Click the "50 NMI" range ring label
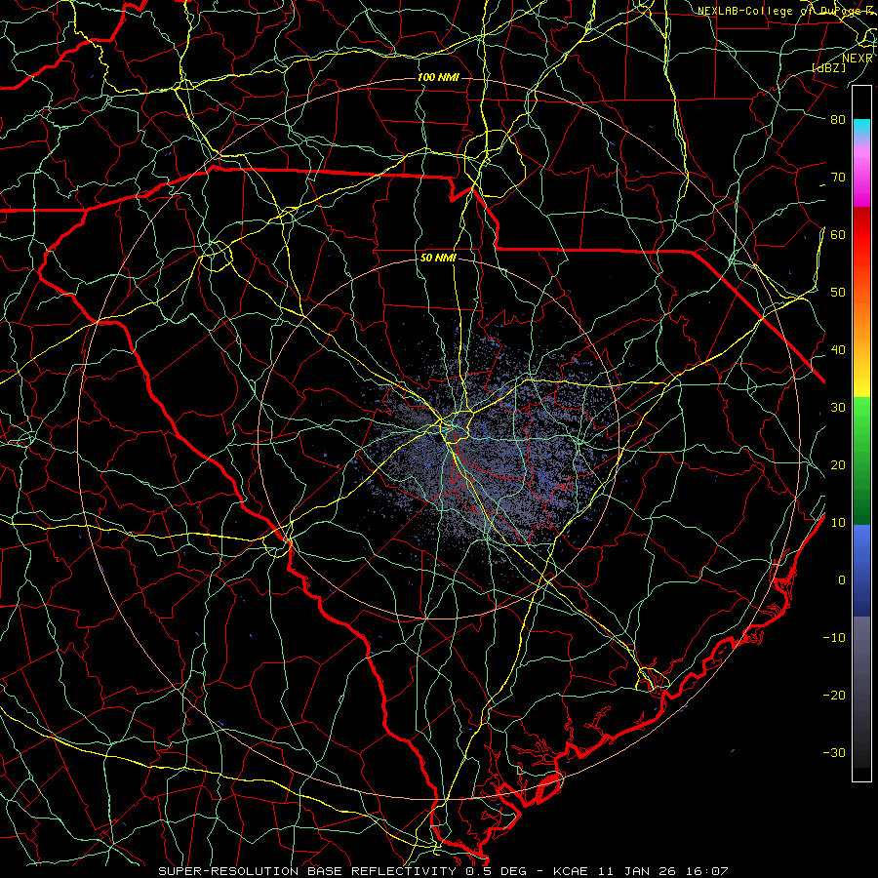Image resolution: width=878 pixels, height=878 pixels. (438, 258)
